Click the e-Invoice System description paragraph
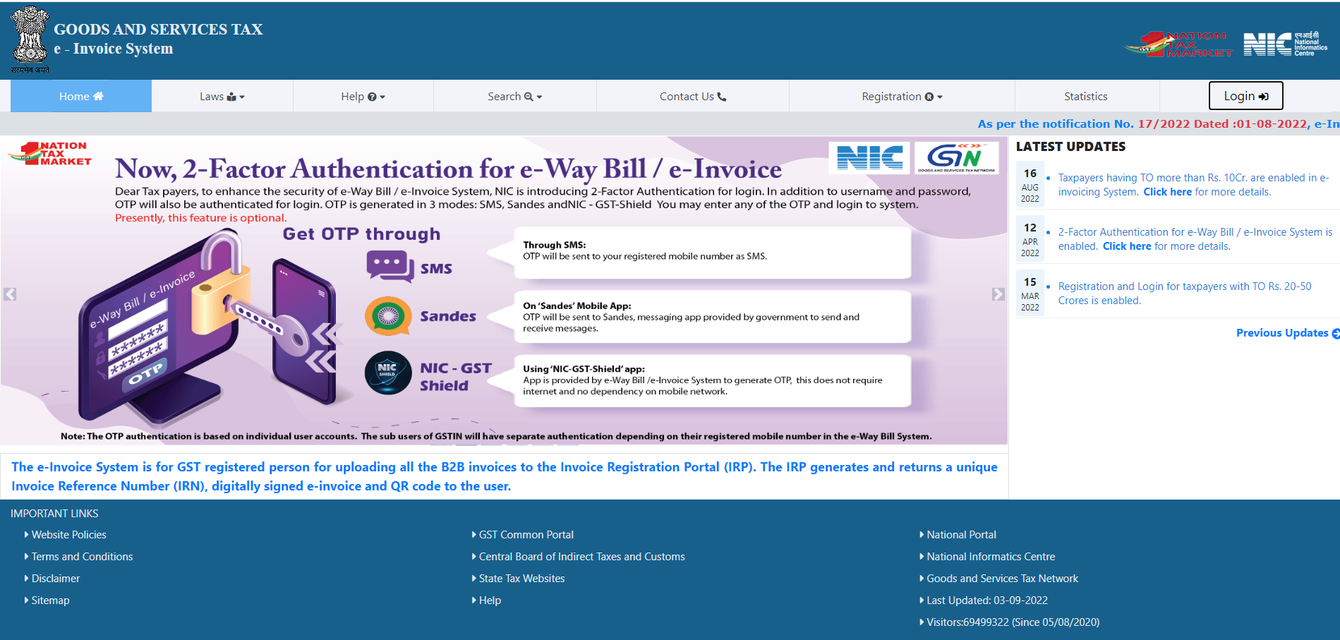 point(505,476)
